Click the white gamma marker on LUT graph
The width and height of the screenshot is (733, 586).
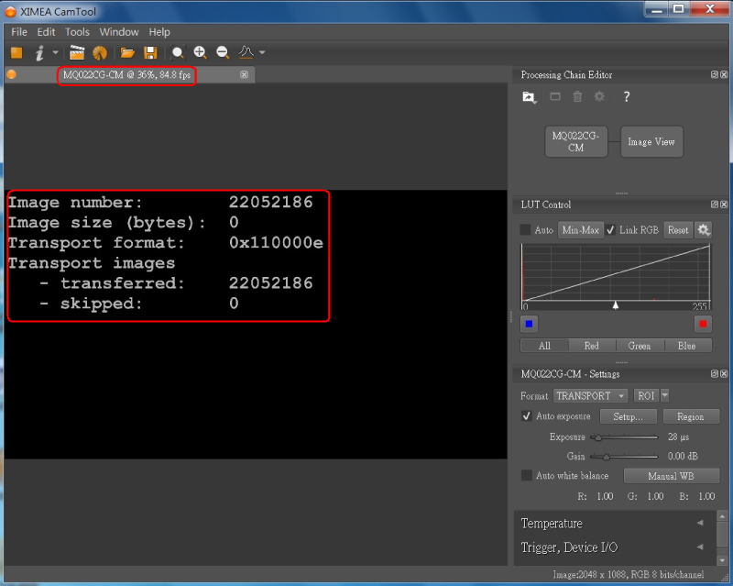click(x=616, y=305)
